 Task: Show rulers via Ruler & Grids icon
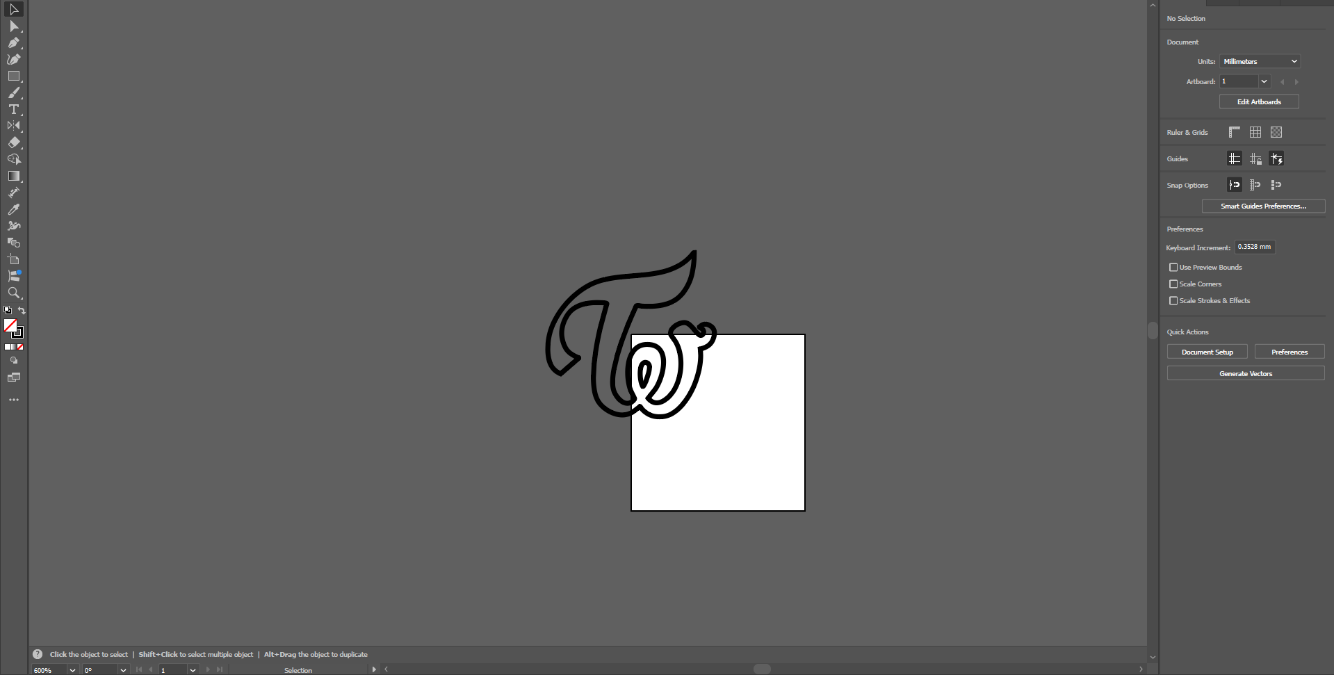[1235, 132]
